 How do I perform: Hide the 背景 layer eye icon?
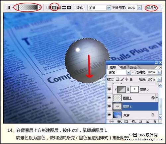pyautogui.click(x=109, y=115)
